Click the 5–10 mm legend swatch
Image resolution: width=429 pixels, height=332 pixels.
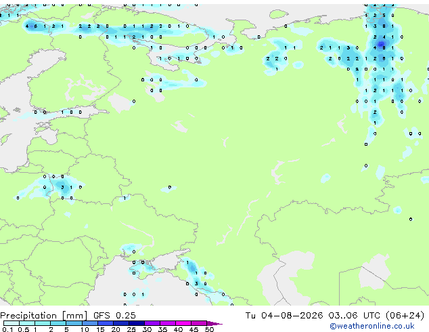pyautogui.click(x=74, y=323)
